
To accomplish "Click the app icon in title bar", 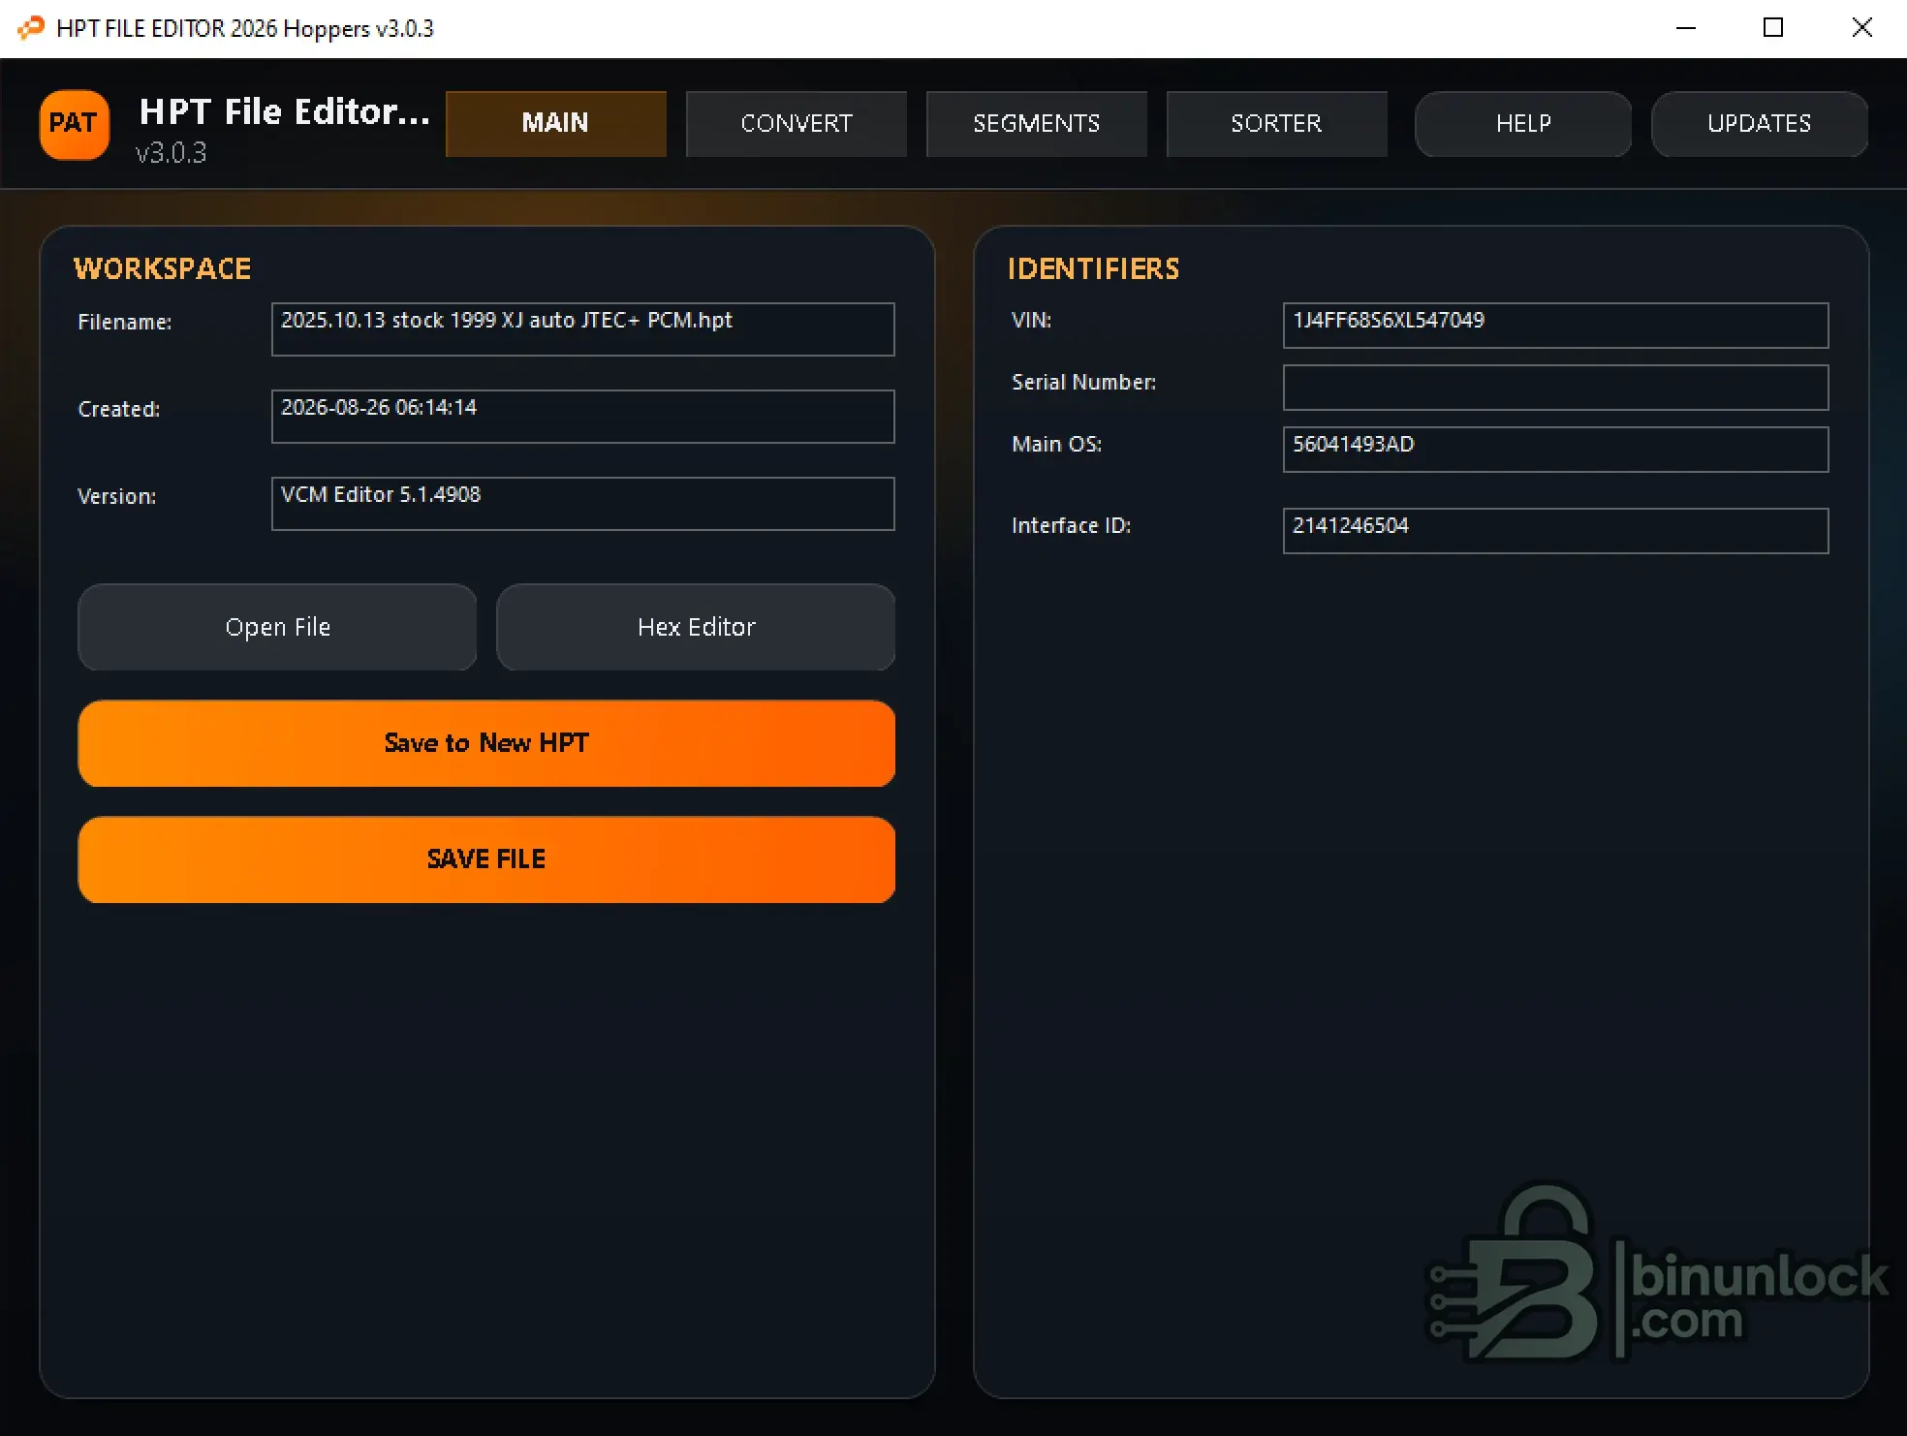I will click(x=31, y=27).
